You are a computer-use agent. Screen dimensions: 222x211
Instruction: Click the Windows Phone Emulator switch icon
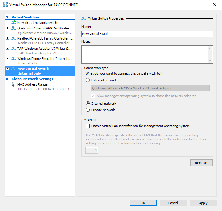point(13,59)
